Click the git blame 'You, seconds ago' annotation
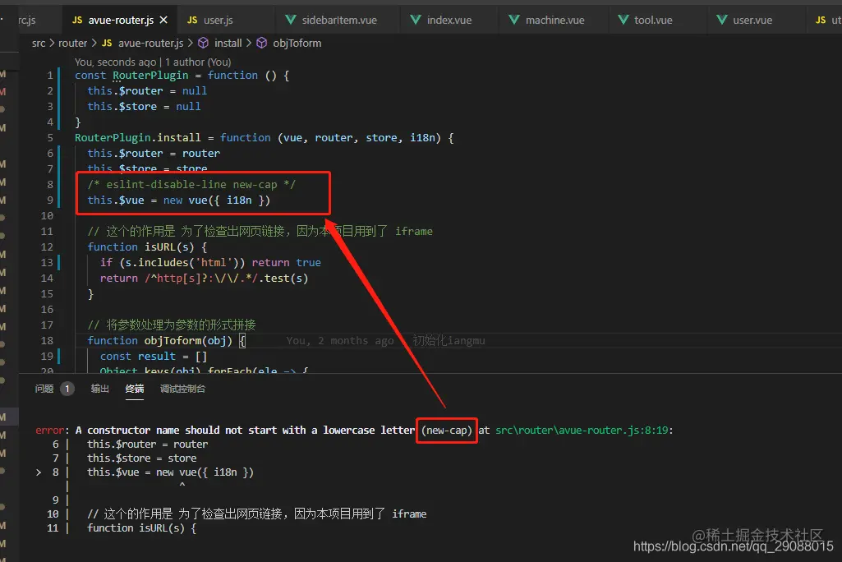 click(x=153, y=62)
